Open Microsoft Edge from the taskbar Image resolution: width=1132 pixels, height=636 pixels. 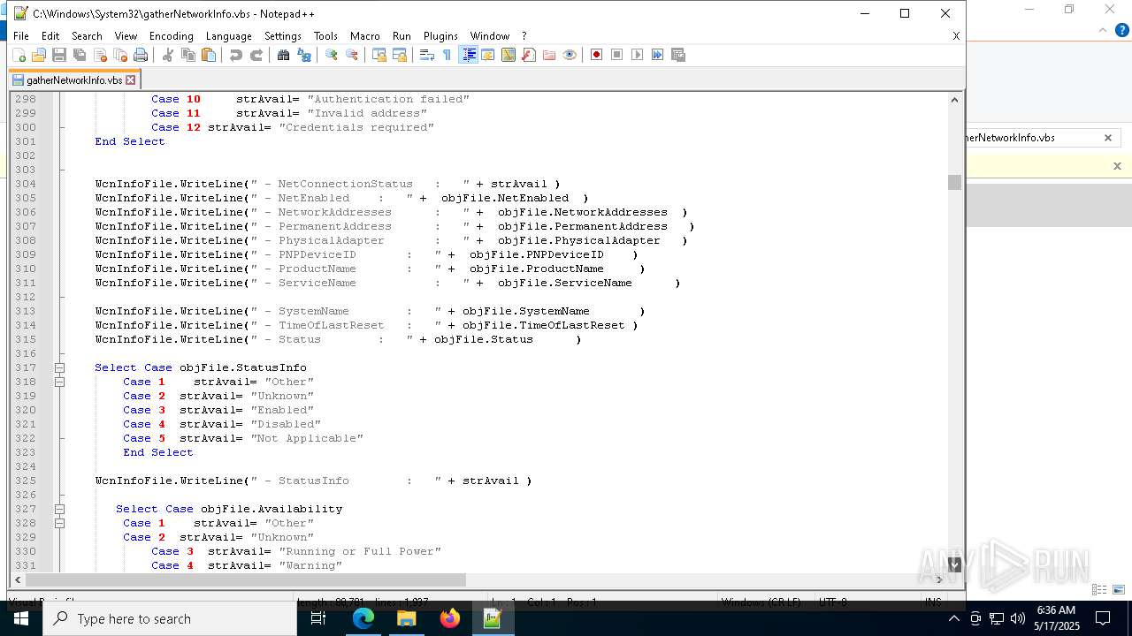363,618
